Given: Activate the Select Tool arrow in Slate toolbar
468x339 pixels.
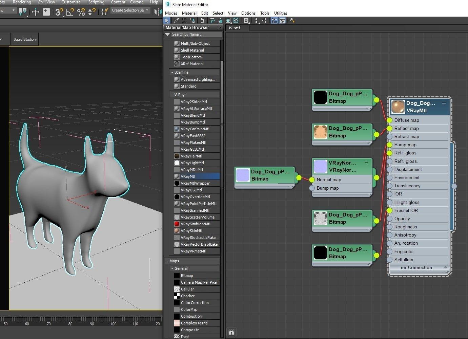Looking at the screenshot, I should click(x=167, y=21).
